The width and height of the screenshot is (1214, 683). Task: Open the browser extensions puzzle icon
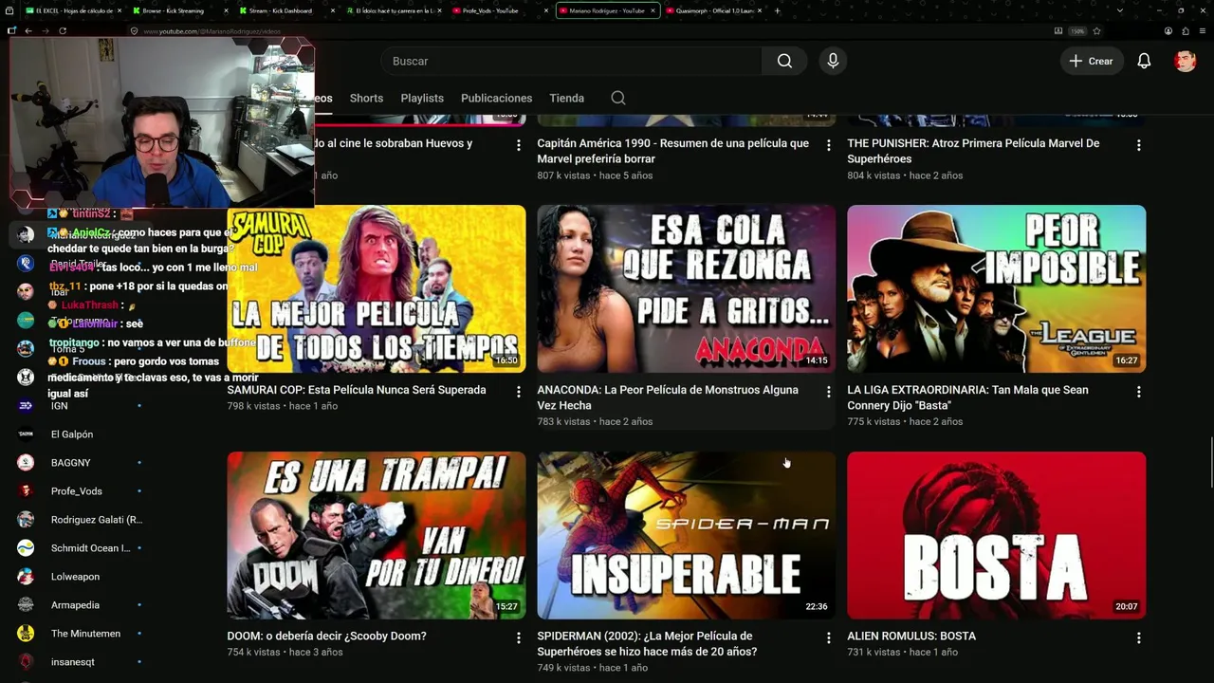[1186, 30]
